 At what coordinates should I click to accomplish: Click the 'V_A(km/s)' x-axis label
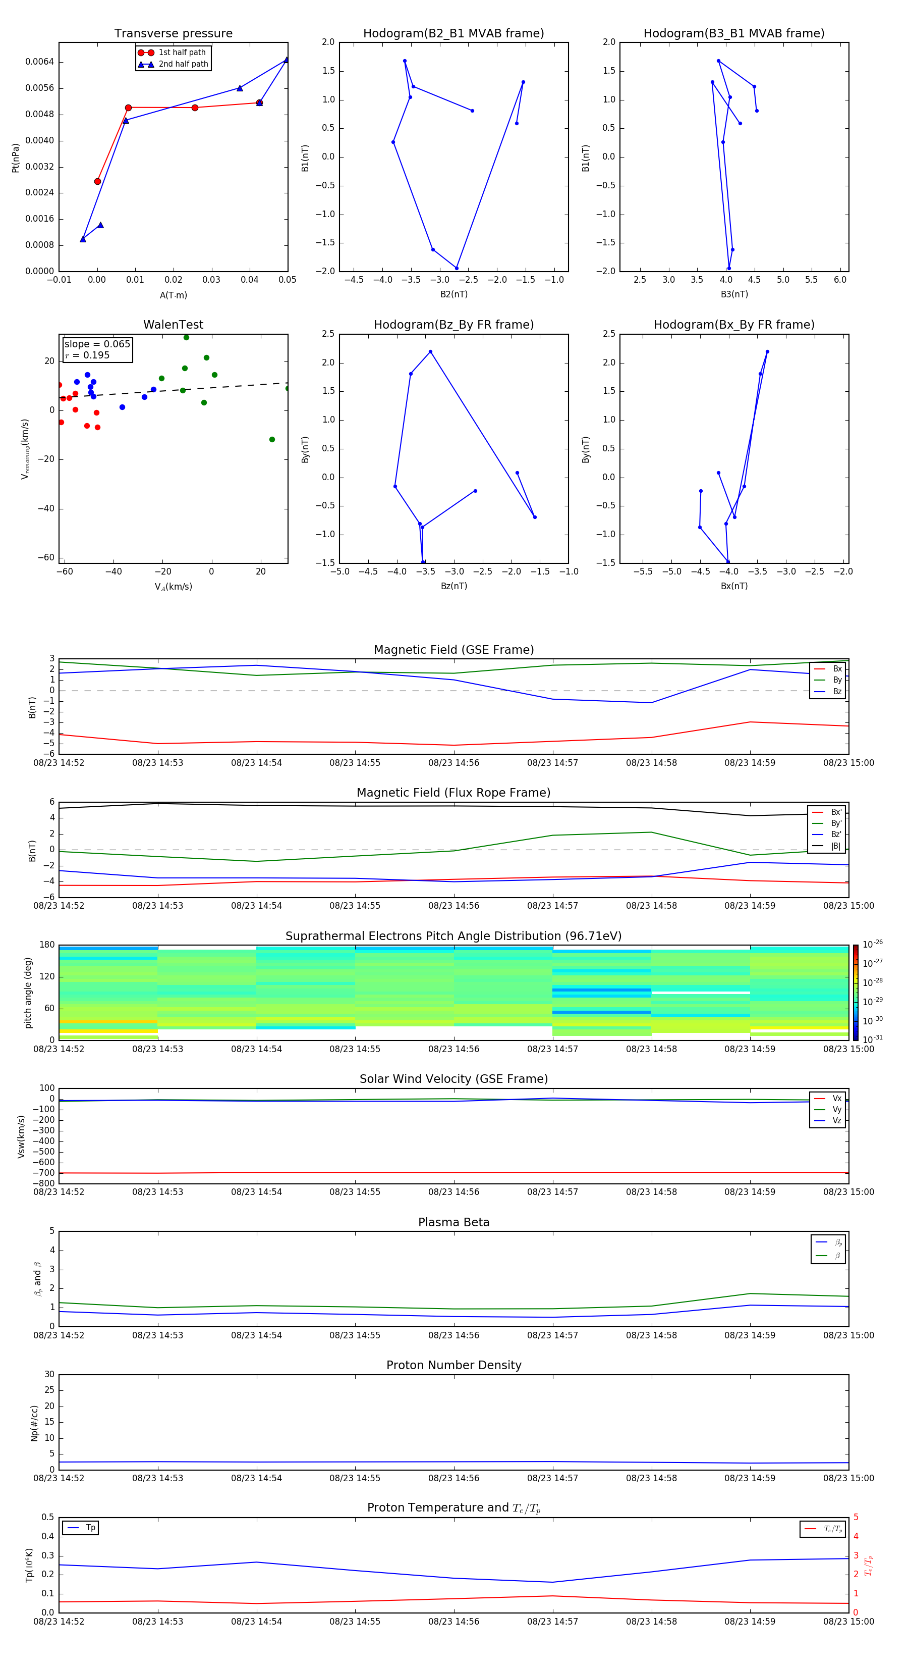click(x=173, y=587)
